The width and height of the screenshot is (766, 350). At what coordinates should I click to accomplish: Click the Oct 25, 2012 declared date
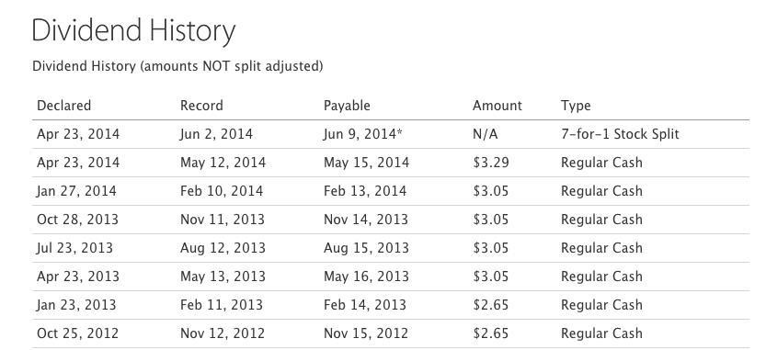77,333
